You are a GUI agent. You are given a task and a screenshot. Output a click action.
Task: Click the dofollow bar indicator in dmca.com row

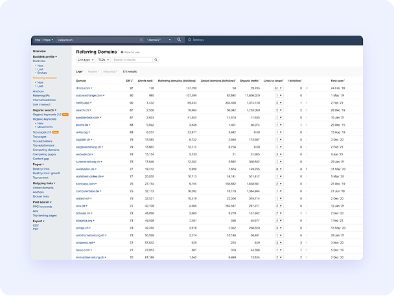(307, 87)
